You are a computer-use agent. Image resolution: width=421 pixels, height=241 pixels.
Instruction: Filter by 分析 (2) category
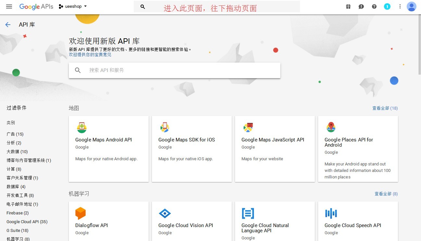(x=14, y=143)
